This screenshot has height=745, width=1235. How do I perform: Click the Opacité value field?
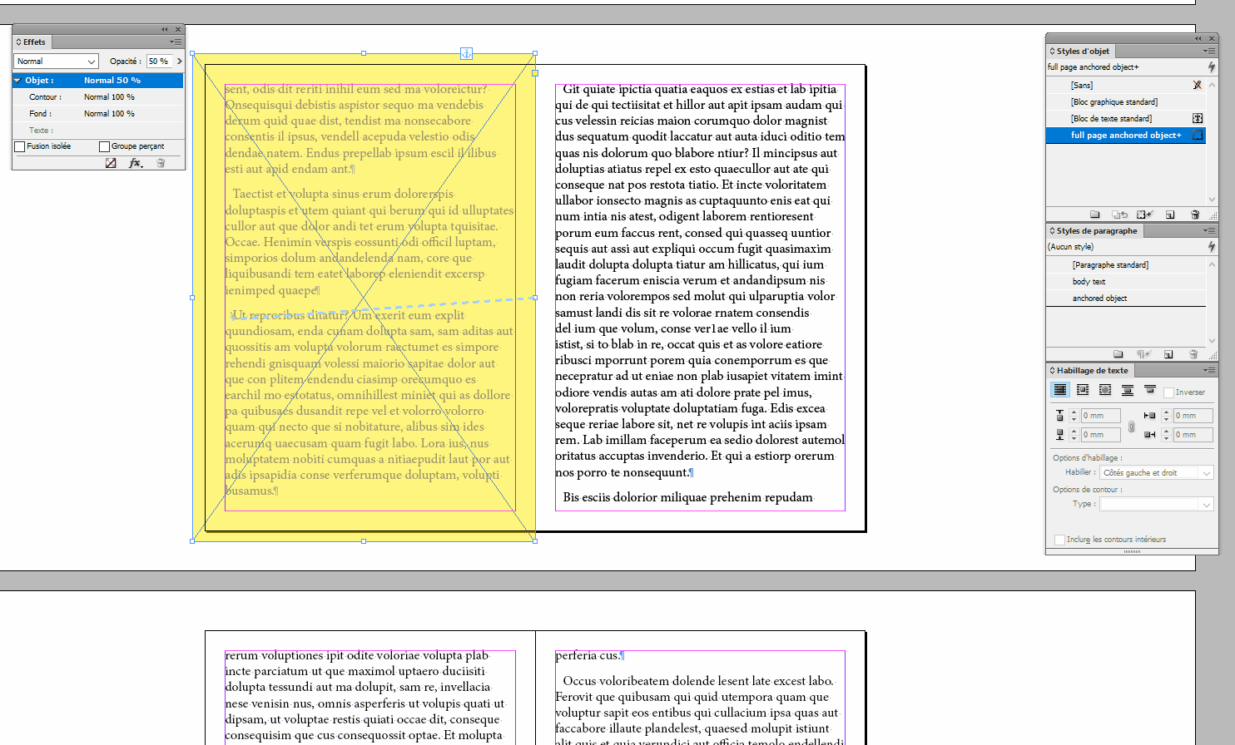click(x=159, y=62)
